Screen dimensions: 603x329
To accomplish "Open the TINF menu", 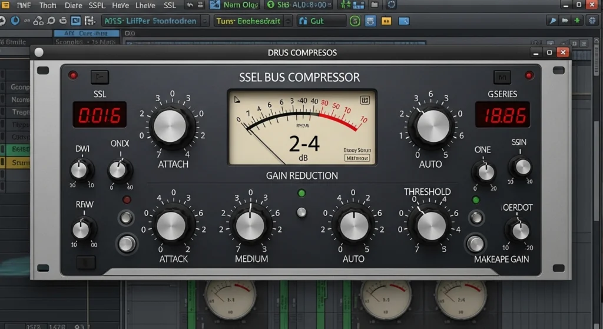I will [x=24, y=5].
